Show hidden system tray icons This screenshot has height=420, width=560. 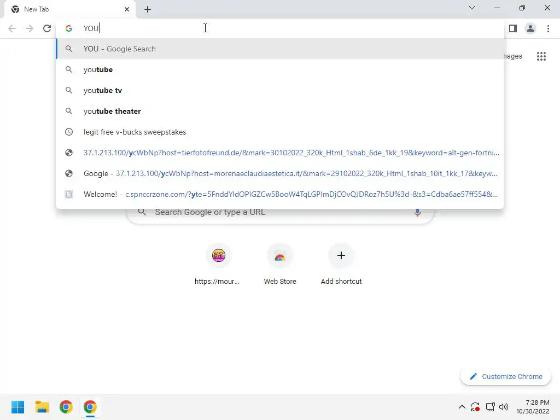(x=462, y=407)
